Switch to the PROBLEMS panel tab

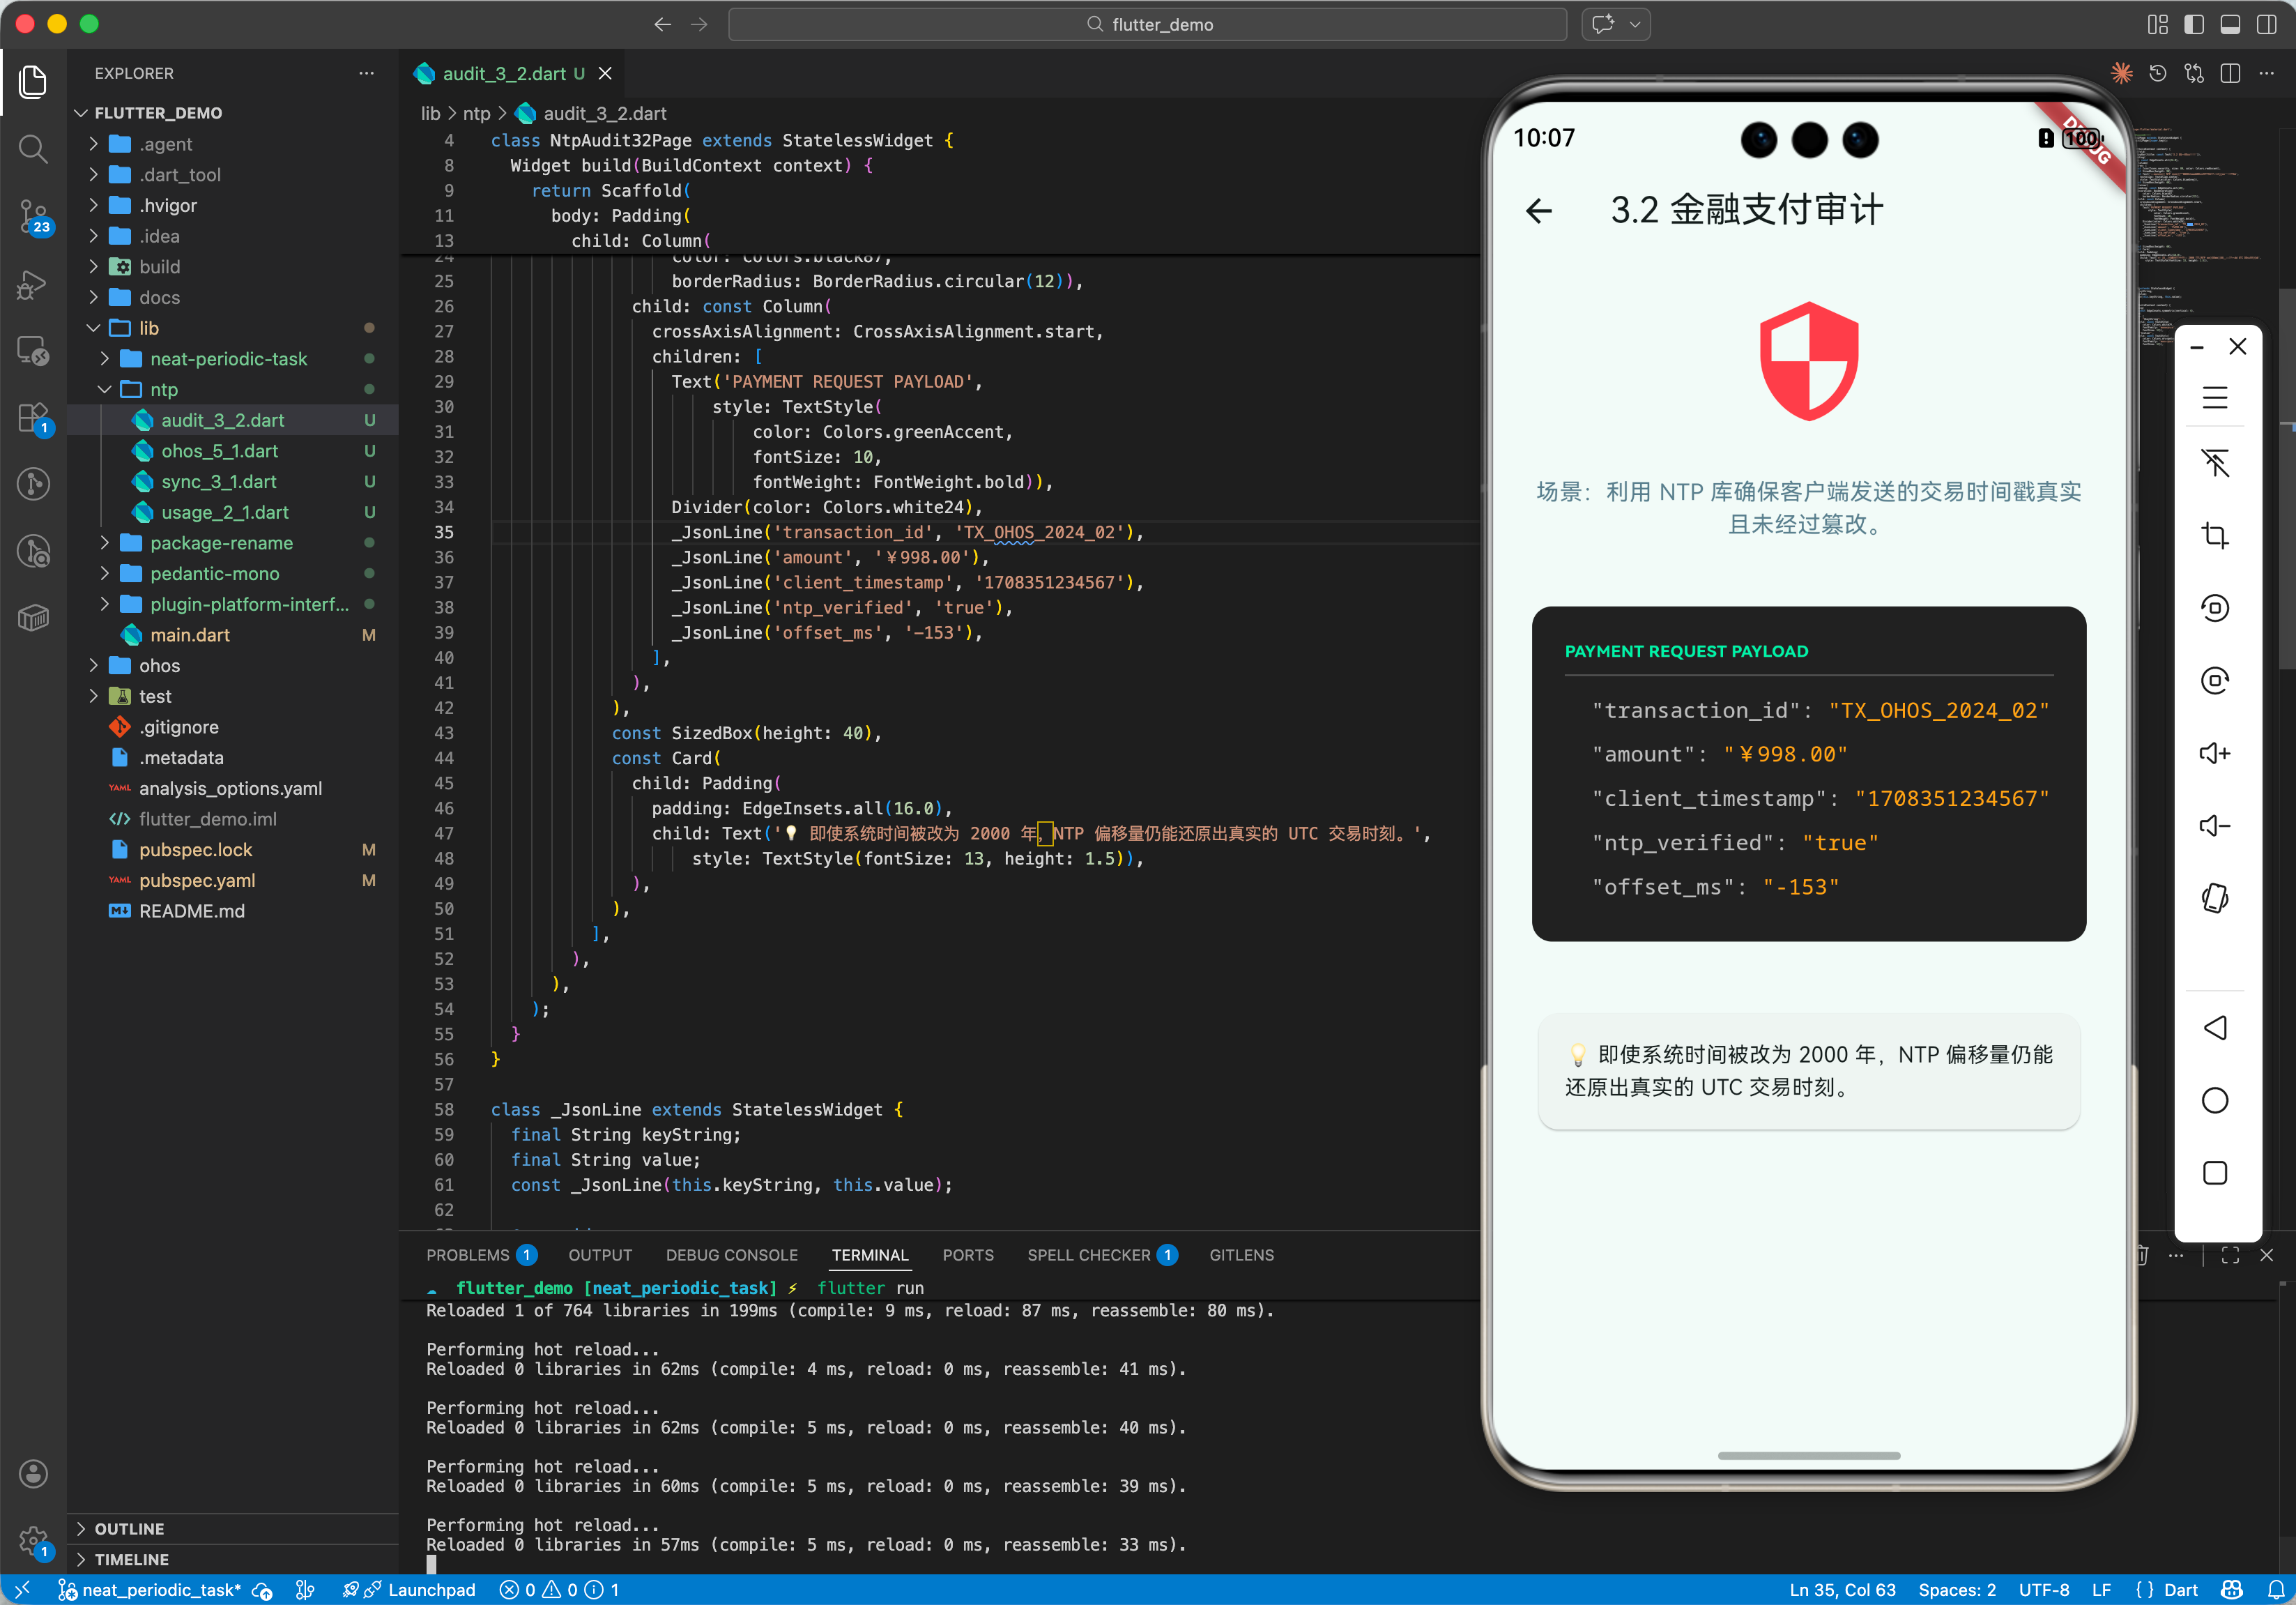(x=468, y=1255)
